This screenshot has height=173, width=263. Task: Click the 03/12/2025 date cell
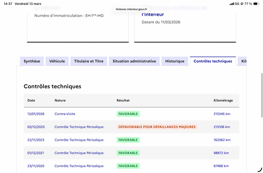click(36, 127)
